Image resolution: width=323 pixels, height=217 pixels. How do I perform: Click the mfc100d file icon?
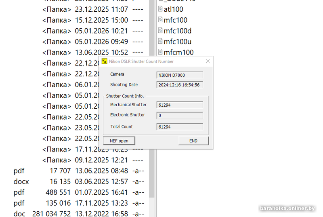point(160,30)
